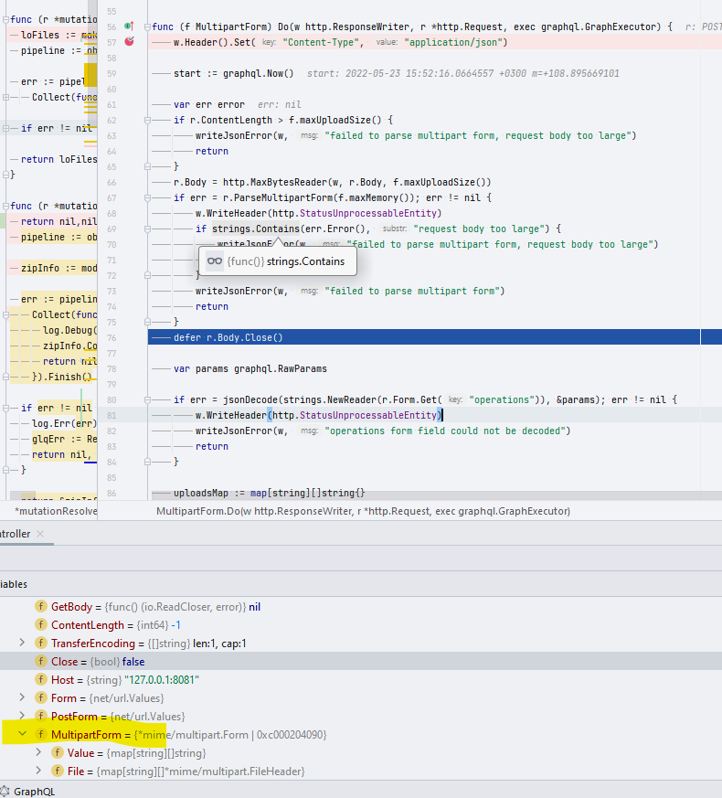Click the MultipartForm.Do breadcrumb in editor footer
This screenshot has height=798, width=722.
point(363,511)
